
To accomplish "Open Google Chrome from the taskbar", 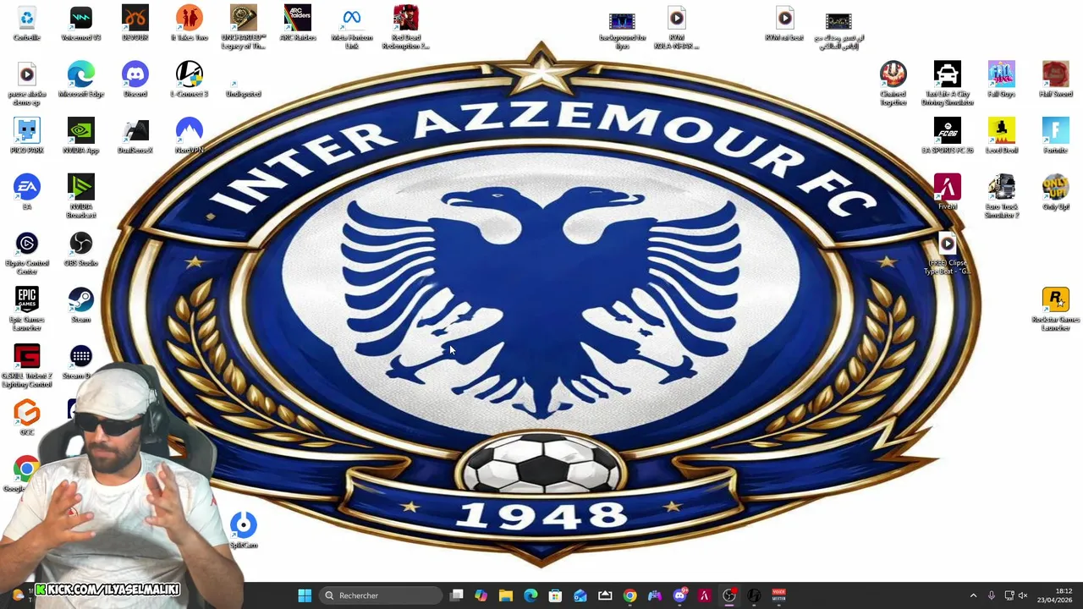I will (x=629, y=595).
